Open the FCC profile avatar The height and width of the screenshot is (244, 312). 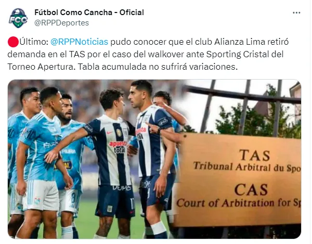tap(18, 18)
